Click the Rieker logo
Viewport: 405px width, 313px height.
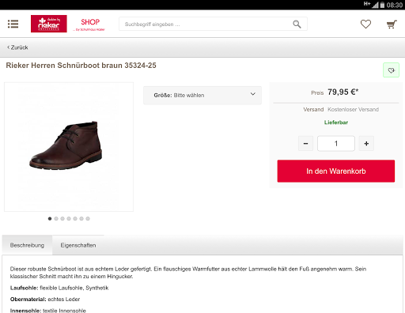(x=49, y=24)
